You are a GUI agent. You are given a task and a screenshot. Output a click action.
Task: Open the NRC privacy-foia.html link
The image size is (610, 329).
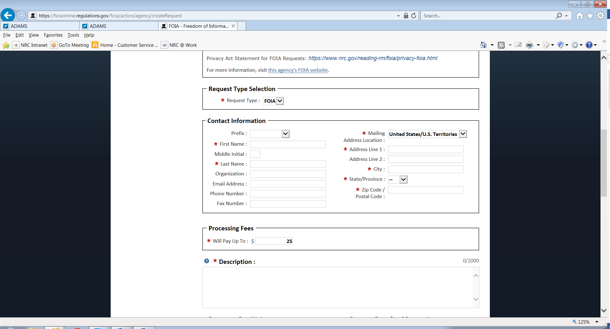pos(373,58)
